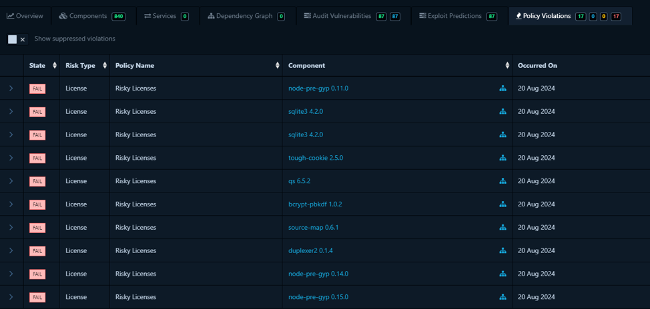Expand the source-map 0.6.1 violation row
This screenshot has height=309, width=650.
tap(11, 227)
